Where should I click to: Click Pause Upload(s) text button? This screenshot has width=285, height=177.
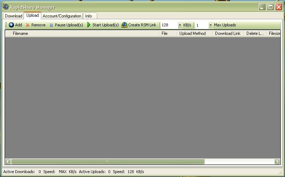coord(69,25)
